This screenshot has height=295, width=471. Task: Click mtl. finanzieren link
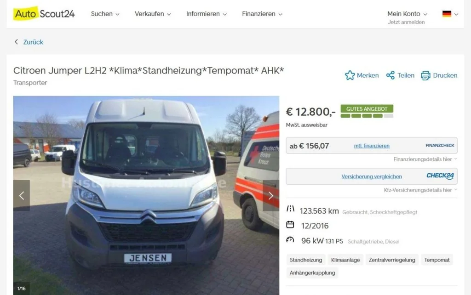tap(372, 146)
